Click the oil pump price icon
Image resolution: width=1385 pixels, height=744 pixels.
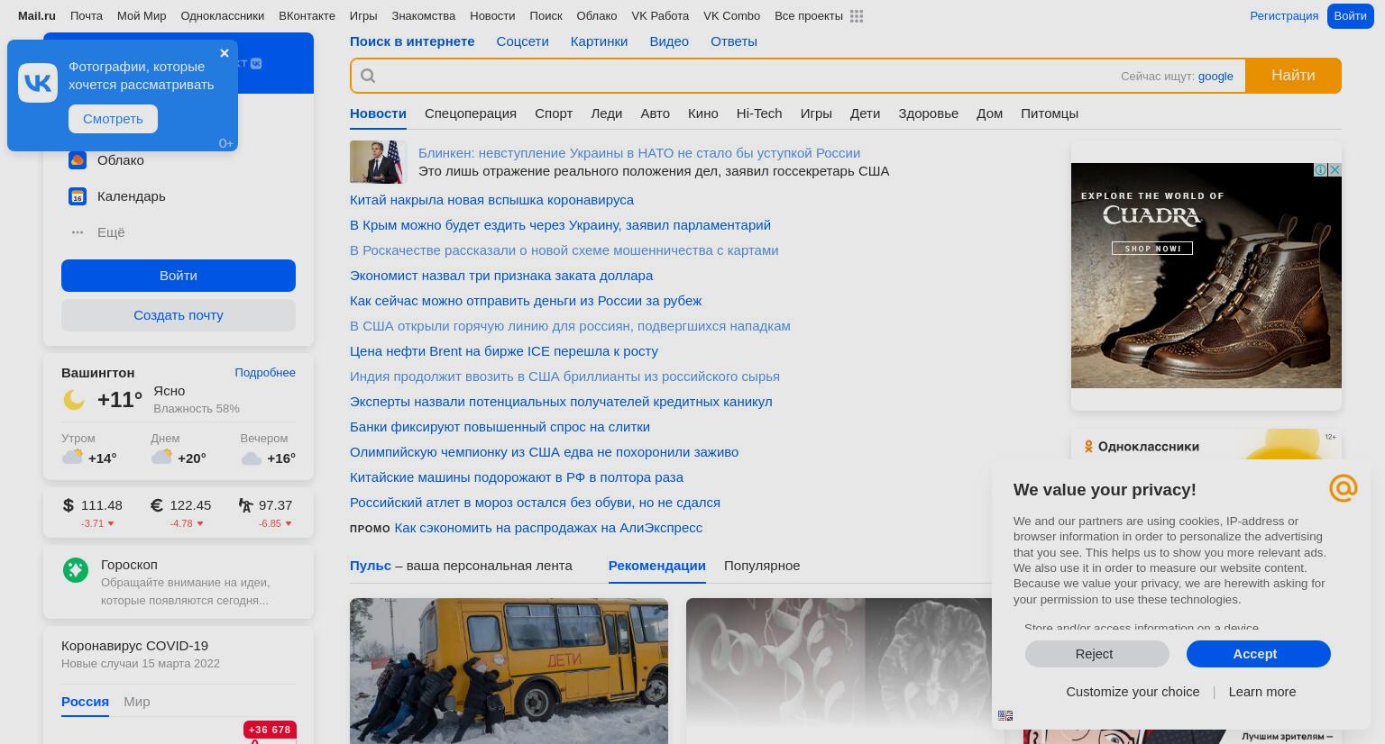pos(245,505)
